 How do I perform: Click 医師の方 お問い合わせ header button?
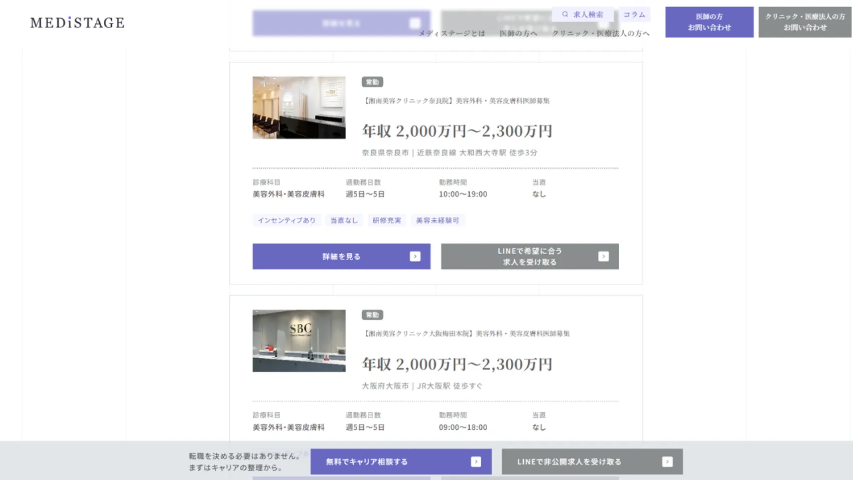click(x=709, y=22)
